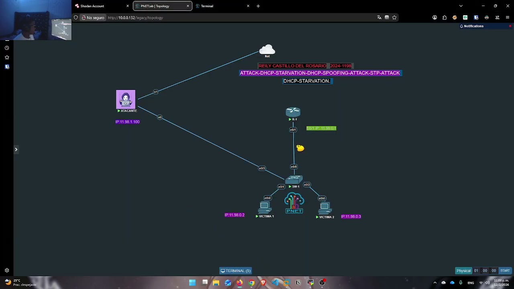514x289 pixels.
Task: Click the eth0 label of VICTIMA 1
Action: point(267,198)
